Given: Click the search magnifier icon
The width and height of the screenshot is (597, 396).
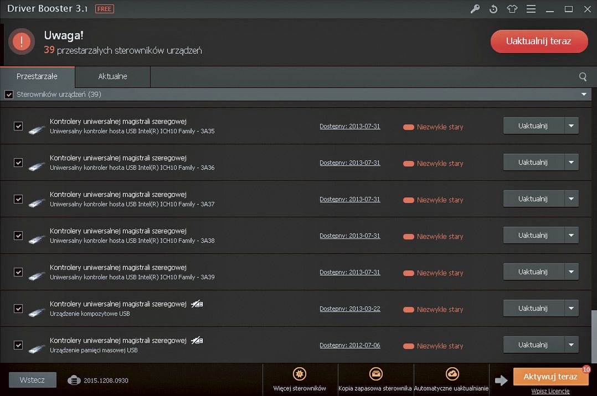Looking at the screenshot, I should tap(583, 77).
